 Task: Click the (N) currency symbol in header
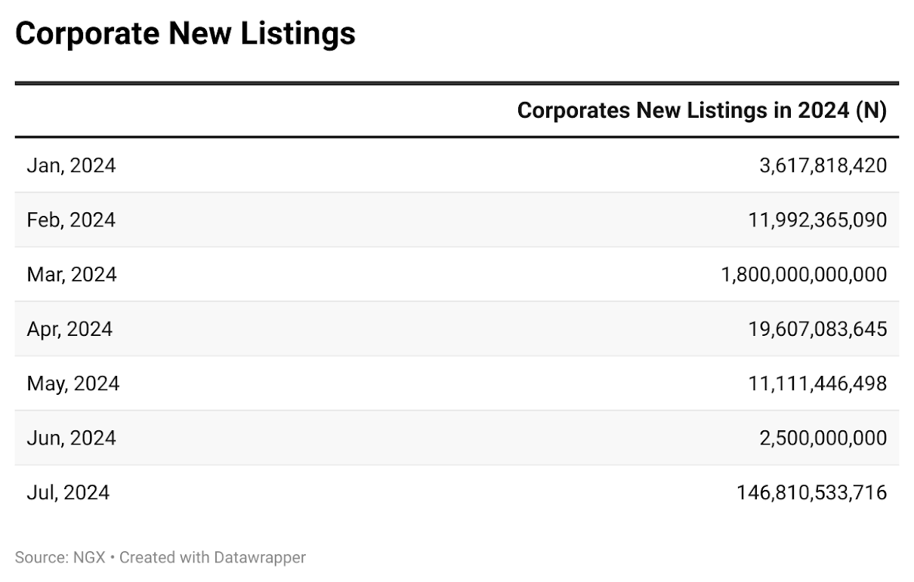pyautogui.click(x=870, y=110)
